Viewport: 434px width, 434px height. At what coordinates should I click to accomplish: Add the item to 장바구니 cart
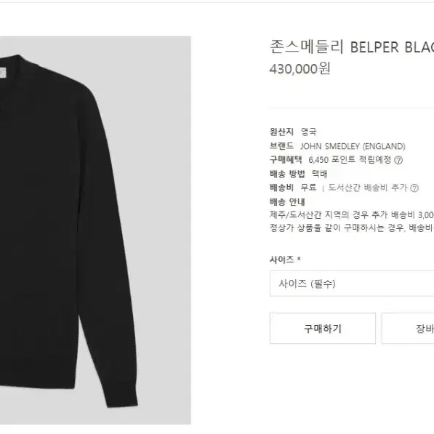[x=408, y=329]
